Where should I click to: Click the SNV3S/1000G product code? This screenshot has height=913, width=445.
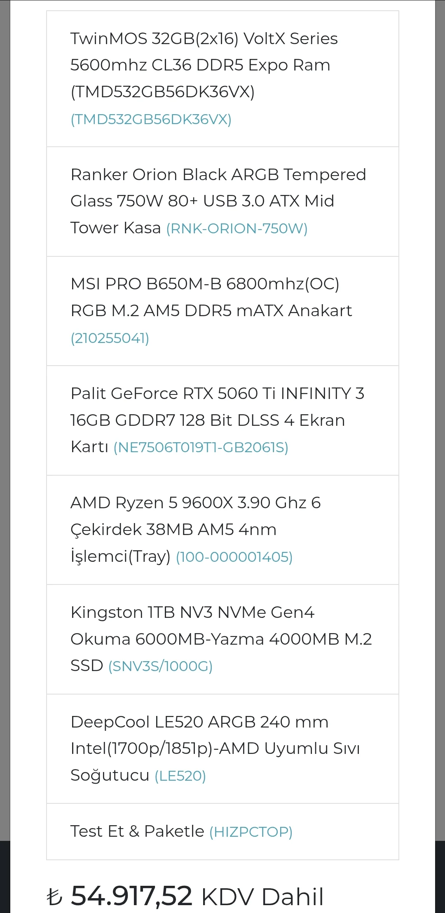click(160, 667)
